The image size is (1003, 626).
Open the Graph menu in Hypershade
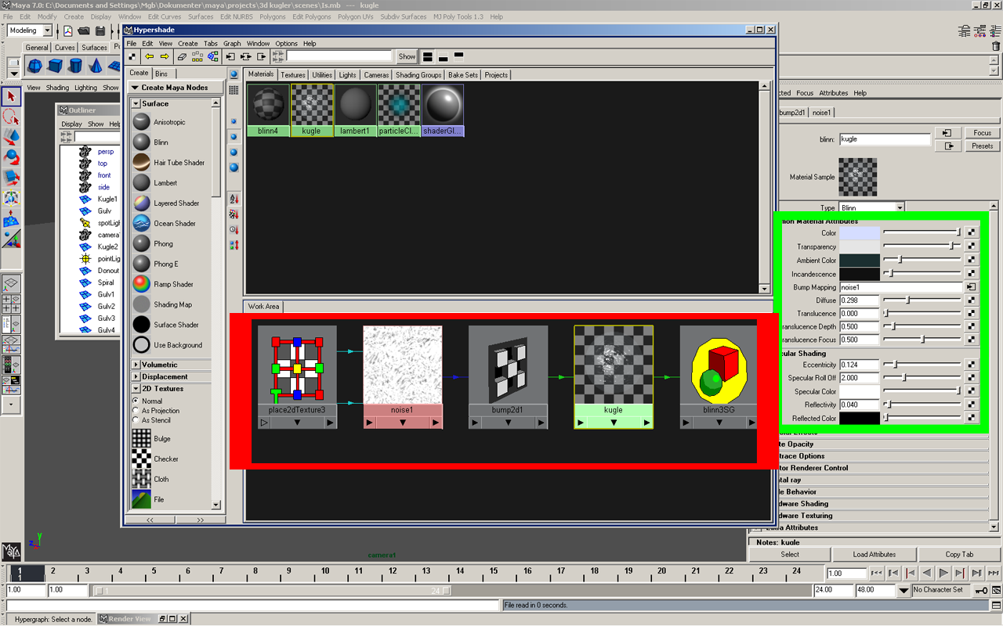click(232, 44)
